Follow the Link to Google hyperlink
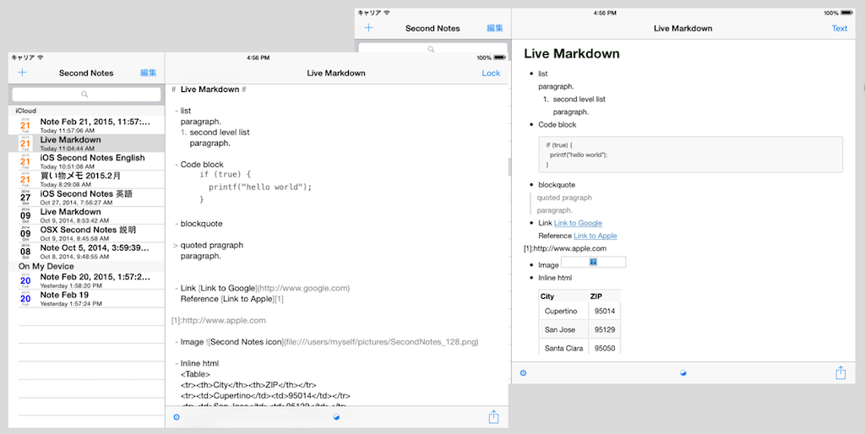Viewport: 865px width, 434px height. pos(578,223)
